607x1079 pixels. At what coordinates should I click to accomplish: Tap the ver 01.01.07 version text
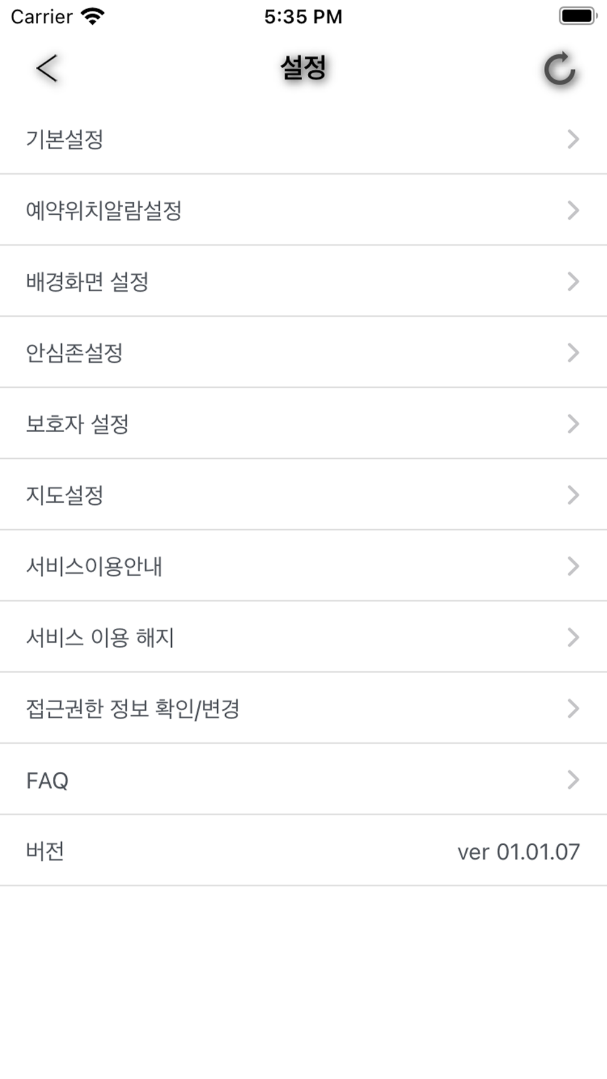click(518, 851)
